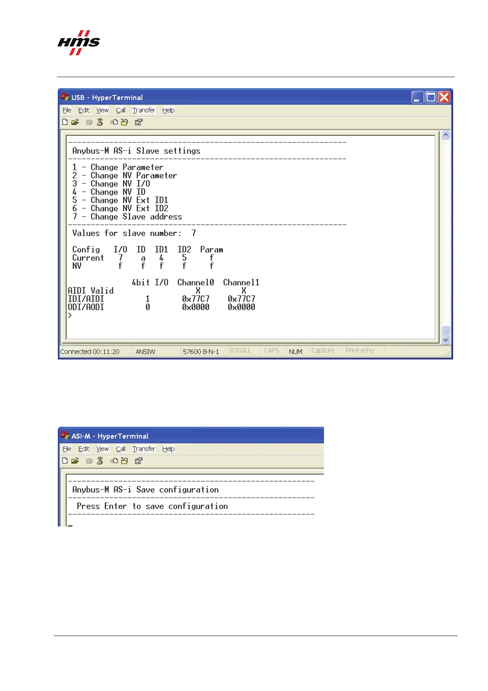Click Open folder icon in USB HyperTerminal toolbar
Image resolution: width=488 pixels, height=691 pixels.
pos(75,122)
